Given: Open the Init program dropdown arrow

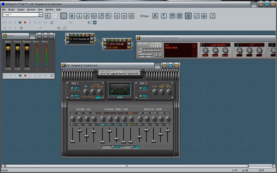Looking at the screenshot, I should click(x=41, y=15).
